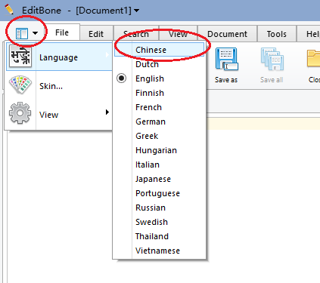
Task: Select Portuguese language
Action: pyautogui.click(x=159, y=193)
